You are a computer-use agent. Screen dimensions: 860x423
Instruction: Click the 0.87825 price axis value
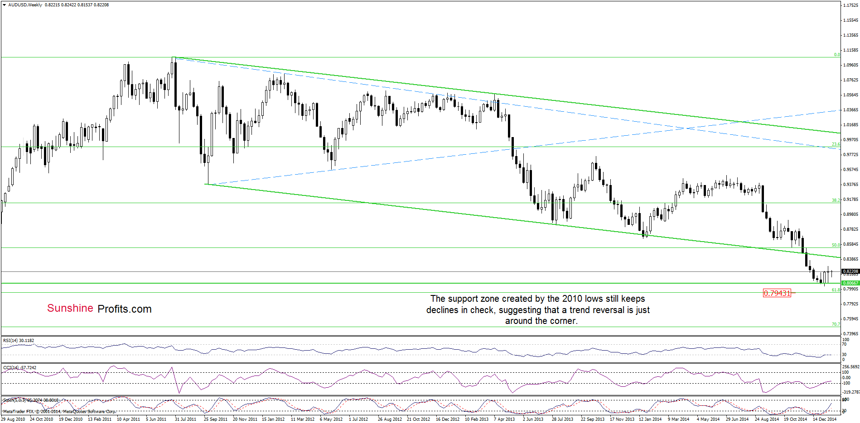coord(850,229)
